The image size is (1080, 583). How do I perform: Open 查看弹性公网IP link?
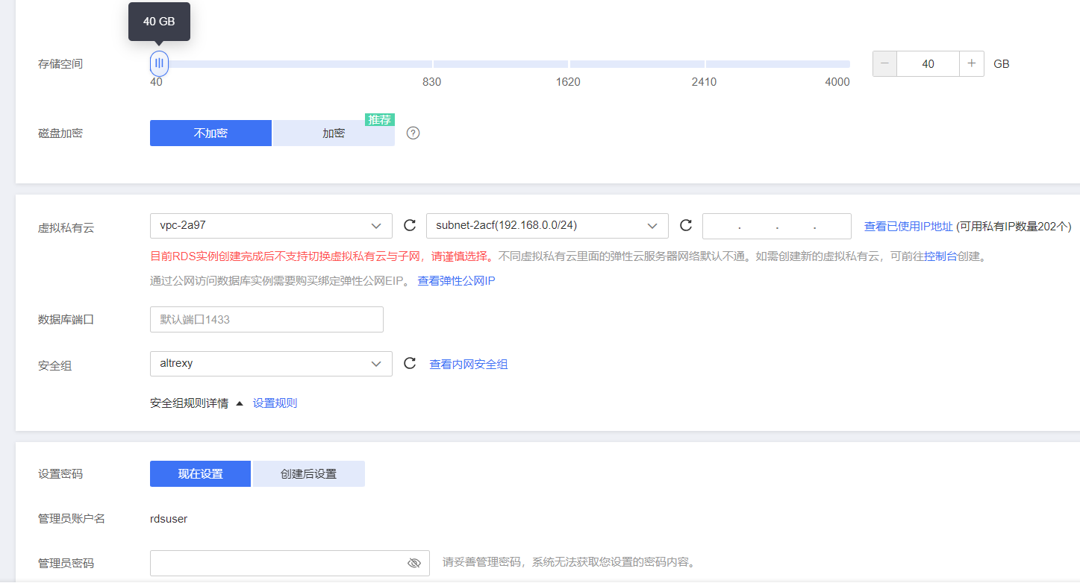click(x=456, y=281)
